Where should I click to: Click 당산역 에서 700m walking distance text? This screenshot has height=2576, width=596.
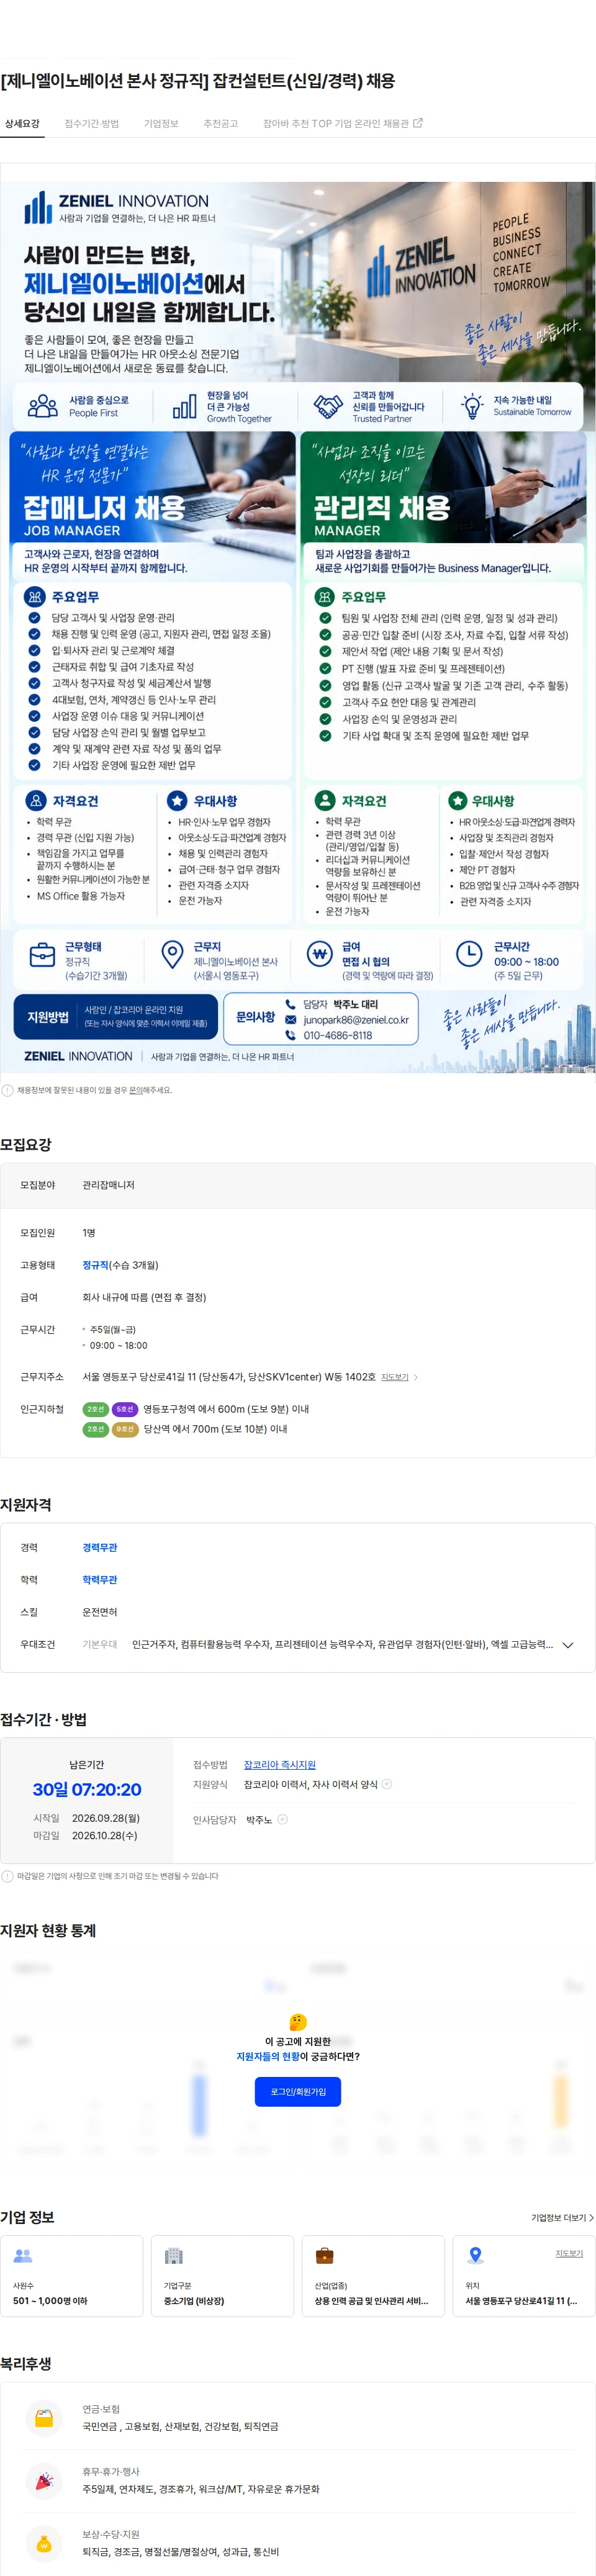click(x=215, y=1429)
